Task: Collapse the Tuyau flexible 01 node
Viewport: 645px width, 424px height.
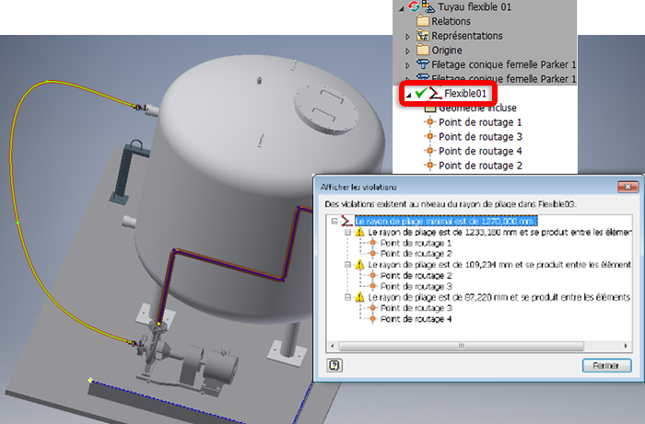Action: [x=402, y=8]
